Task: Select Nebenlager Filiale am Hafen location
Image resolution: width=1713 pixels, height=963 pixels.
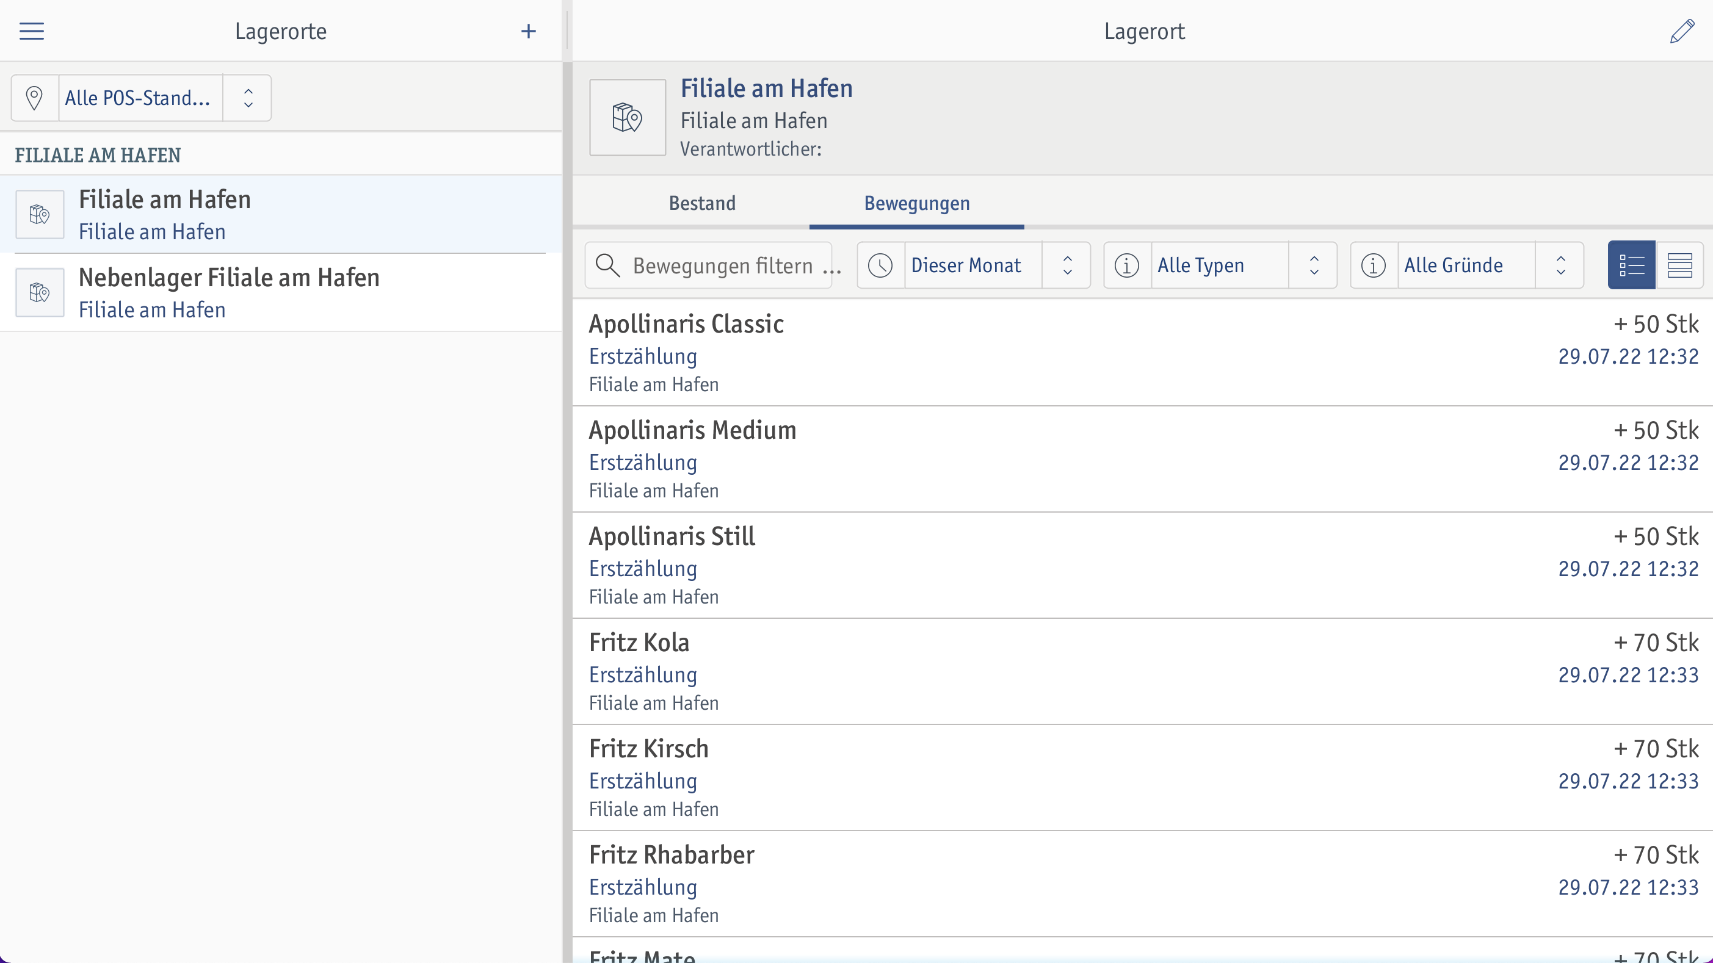Action: pos(281,292)
